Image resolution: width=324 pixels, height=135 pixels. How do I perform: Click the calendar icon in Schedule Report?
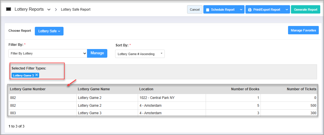pos(207,10)
